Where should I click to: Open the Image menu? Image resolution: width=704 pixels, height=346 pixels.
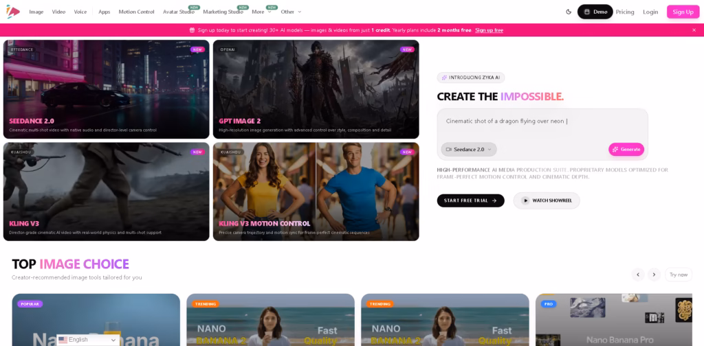click(36, 12)
